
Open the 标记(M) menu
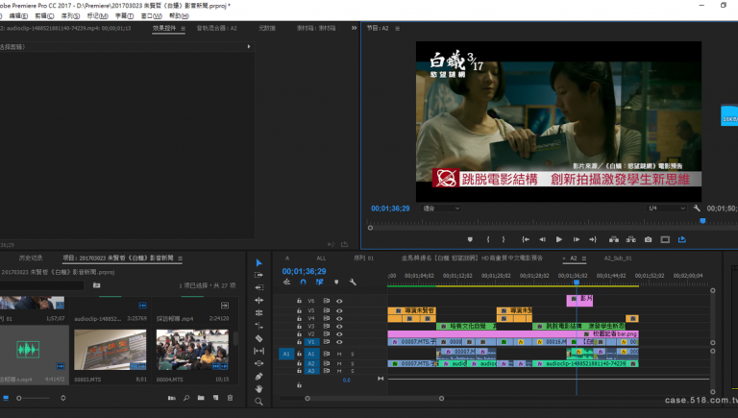pos(97,15)
